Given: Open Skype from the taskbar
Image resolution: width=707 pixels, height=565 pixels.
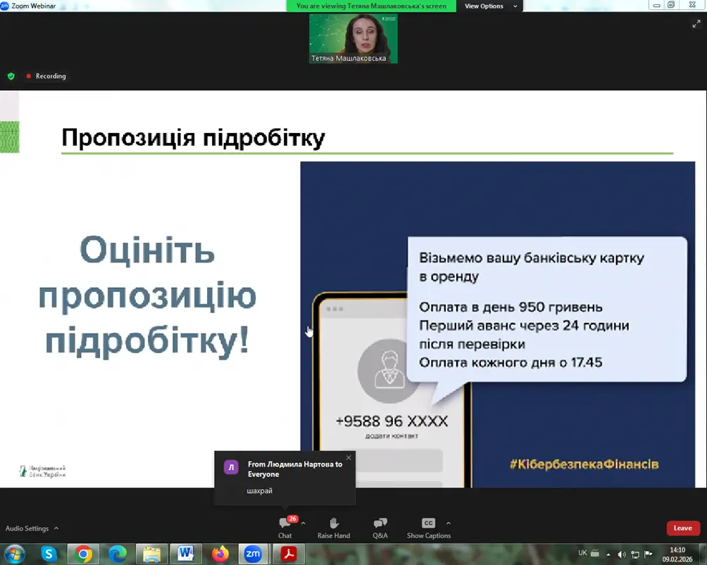Looking at the screenshot, I should 49,554.
